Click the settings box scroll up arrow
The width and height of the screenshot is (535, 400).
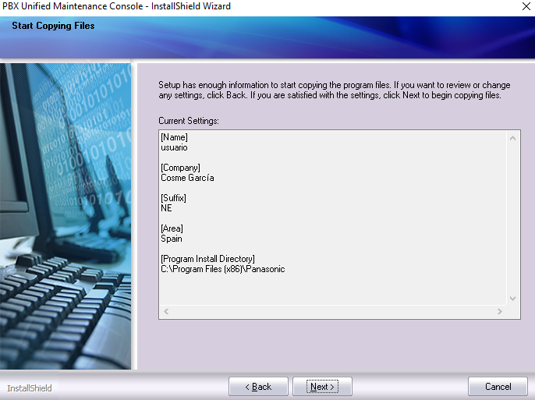[512, 138]
